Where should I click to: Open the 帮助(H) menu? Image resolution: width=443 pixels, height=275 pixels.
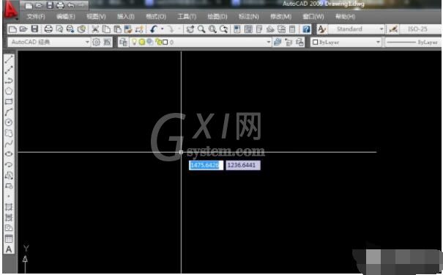345,17
